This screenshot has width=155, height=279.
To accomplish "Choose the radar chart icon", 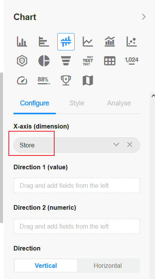I will tap(22, 61).
